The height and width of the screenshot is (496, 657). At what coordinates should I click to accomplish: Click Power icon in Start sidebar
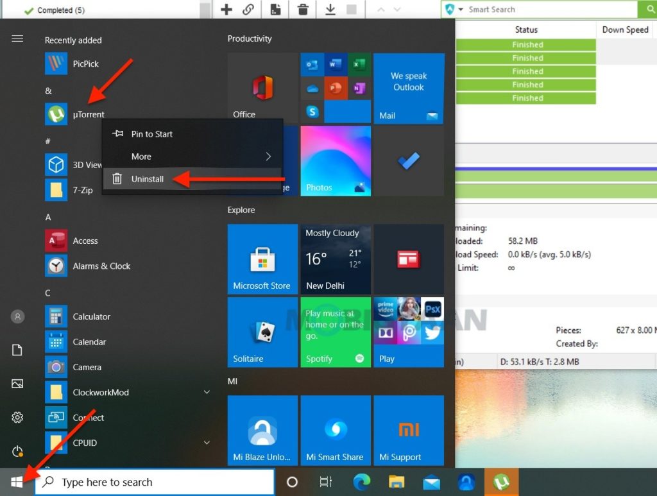coord(17,451)
